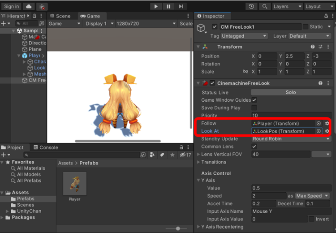Image resolution: width=336 pixels, height=233 pixels.
Task: Toggle Game Window Guides checkbox
Action: [x=254, y=100]
